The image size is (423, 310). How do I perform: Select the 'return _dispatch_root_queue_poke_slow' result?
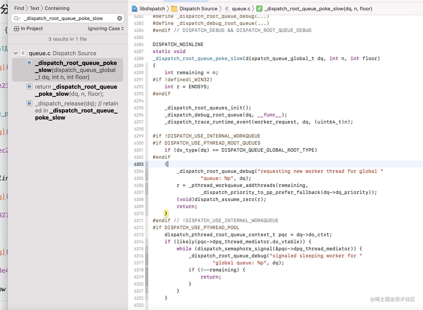click(68, 90)
